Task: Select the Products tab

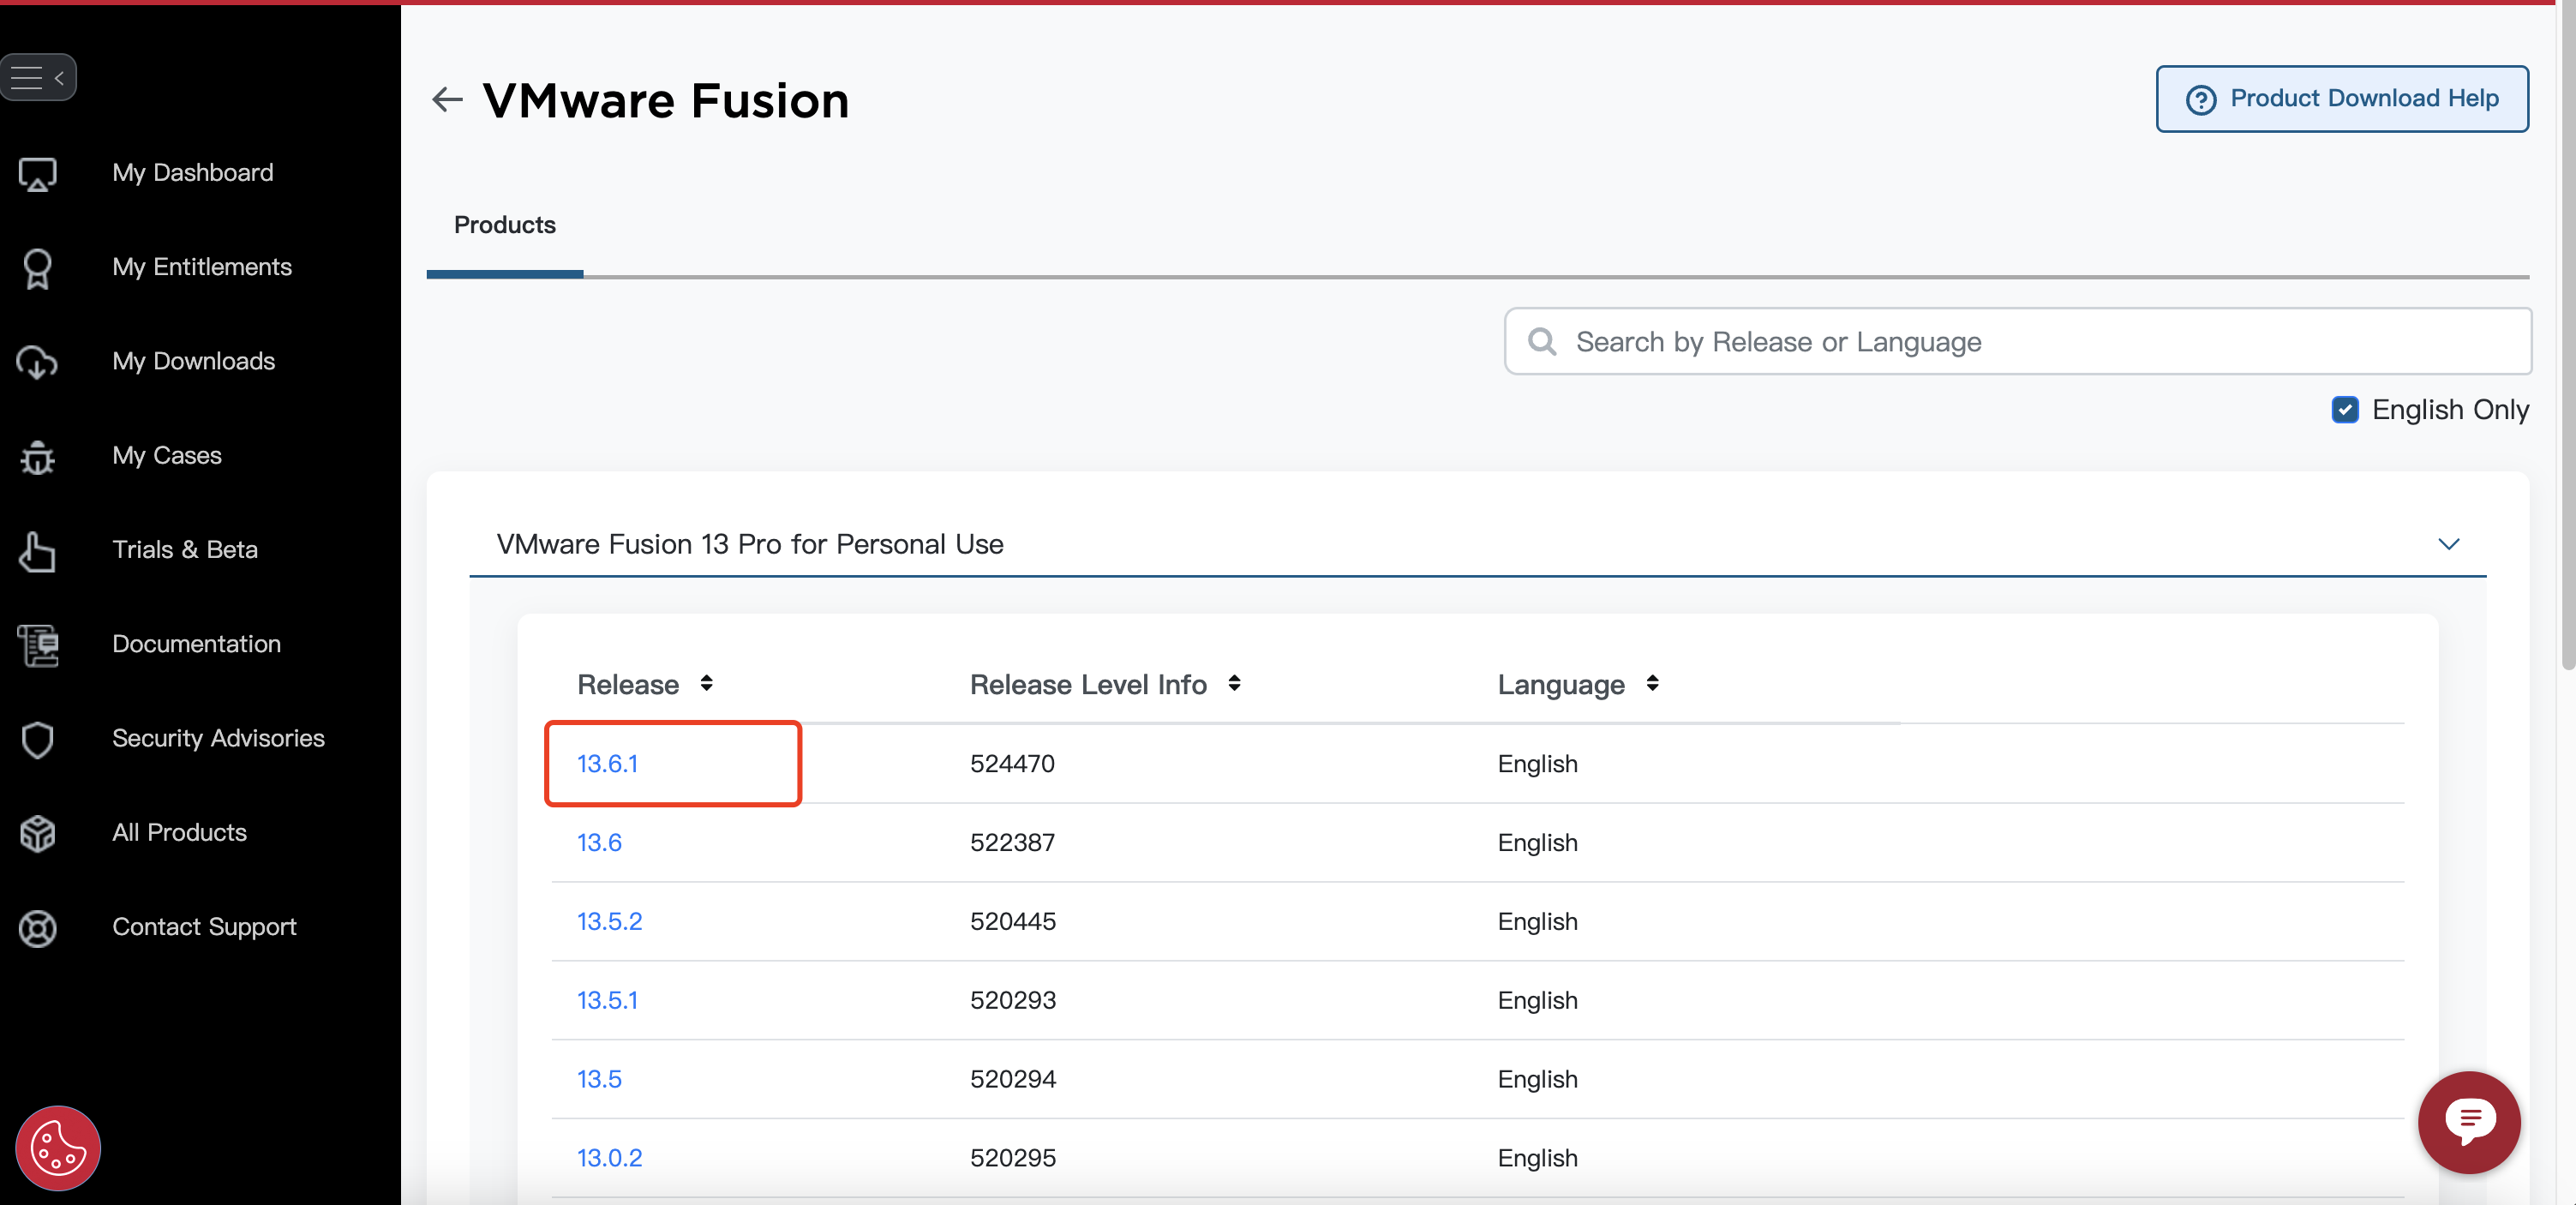Action: tap(505, 224)
